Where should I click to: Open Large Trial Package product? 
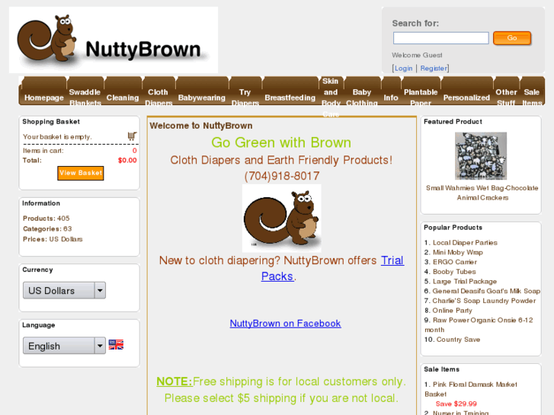(x=465, y=282)
